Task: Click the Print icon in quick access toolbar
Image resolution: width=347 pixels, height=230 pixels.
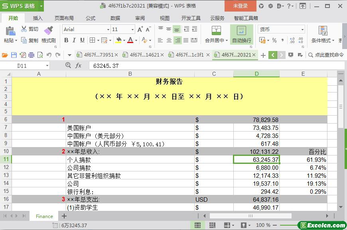Action: [x=31, y=55]
